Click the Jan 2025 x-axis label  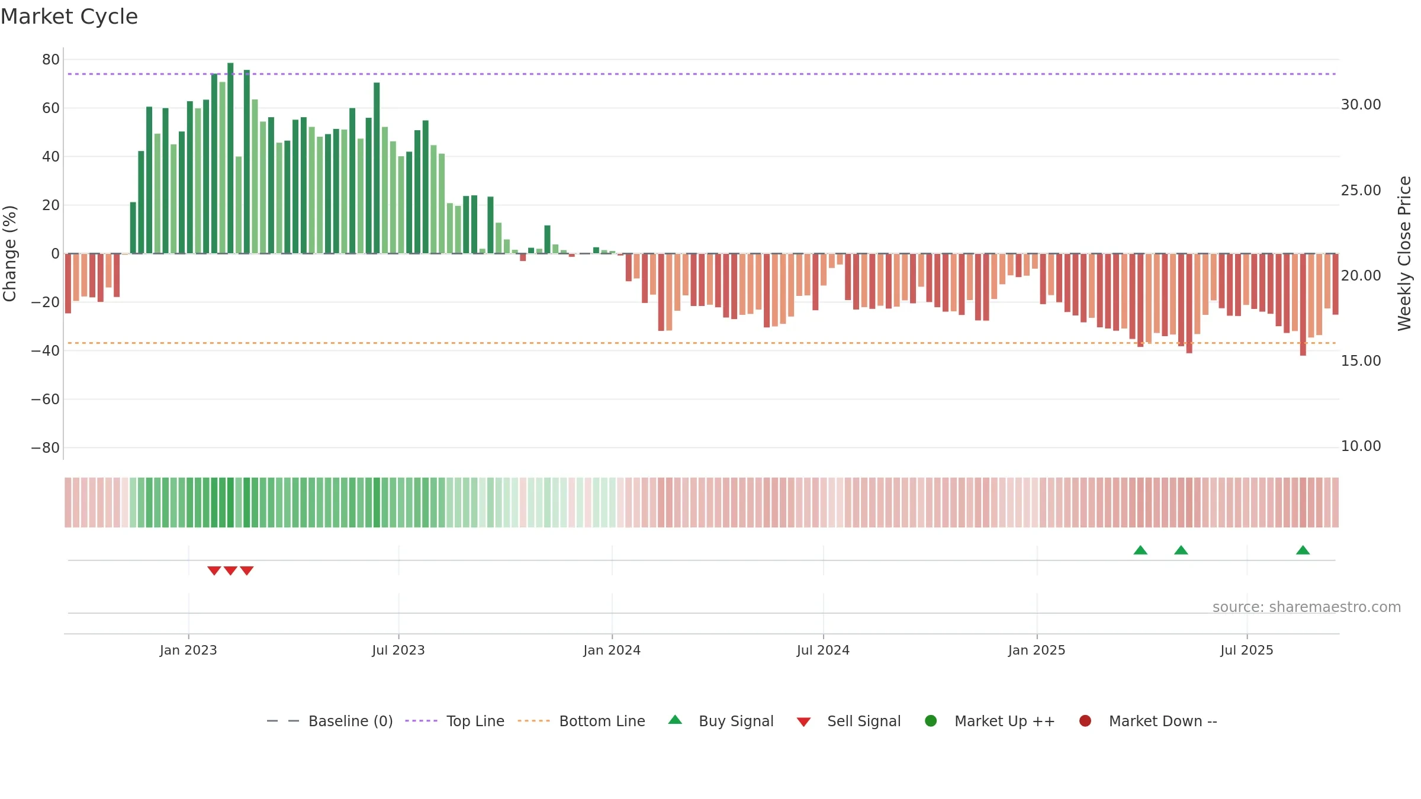coord(1037,650)
